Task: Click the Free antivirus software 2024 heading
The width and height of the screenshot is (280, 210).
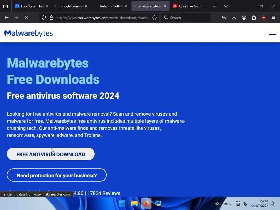Action: (x=63, y=95)
